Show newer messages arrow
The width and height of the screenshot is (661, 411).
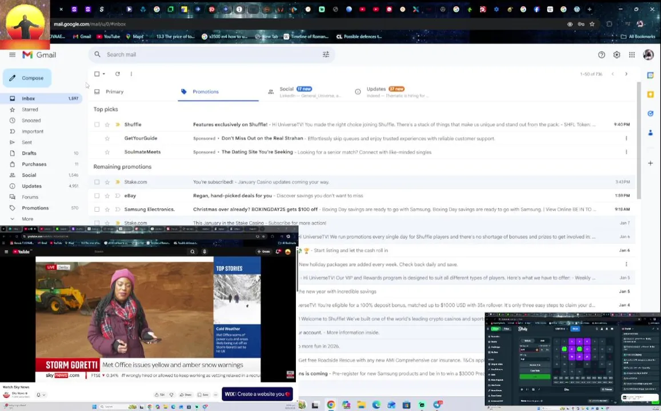[x=612, y=74]
